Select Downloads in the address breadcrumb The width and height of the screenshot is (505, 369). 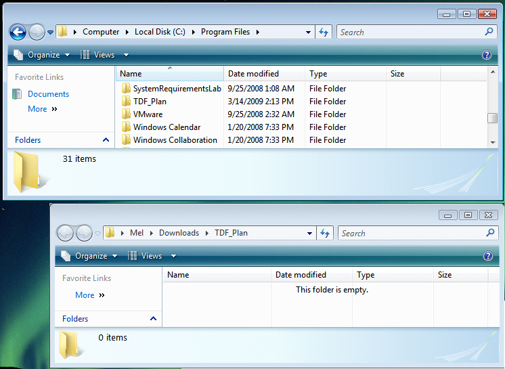[179, 233]
